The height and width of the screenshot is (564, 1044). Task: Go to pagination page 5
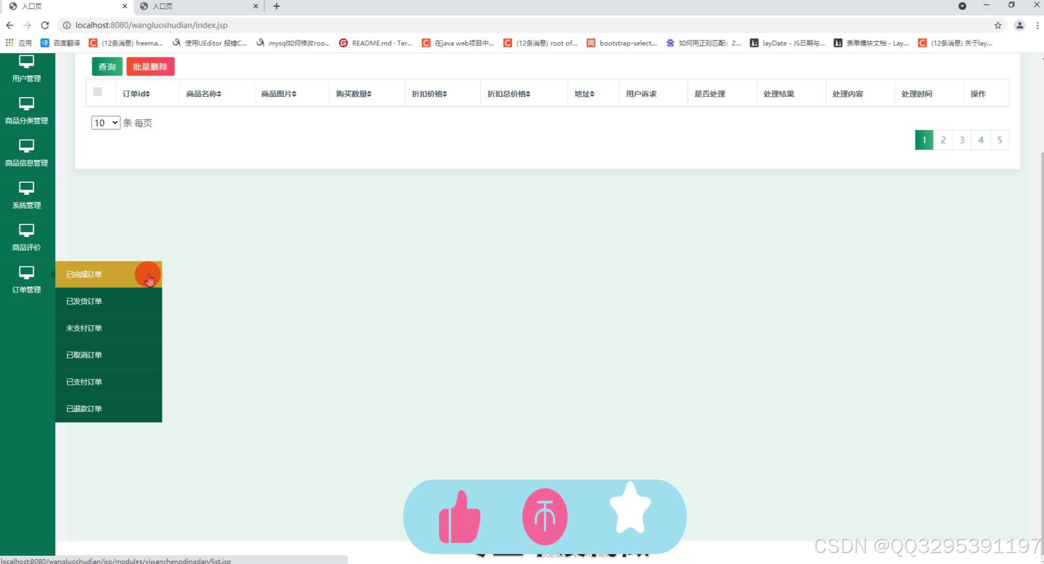[1000, 140]
